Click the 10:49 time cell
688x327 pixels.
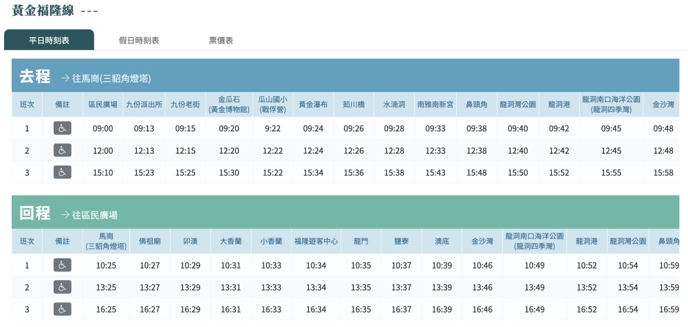point(535,266)
